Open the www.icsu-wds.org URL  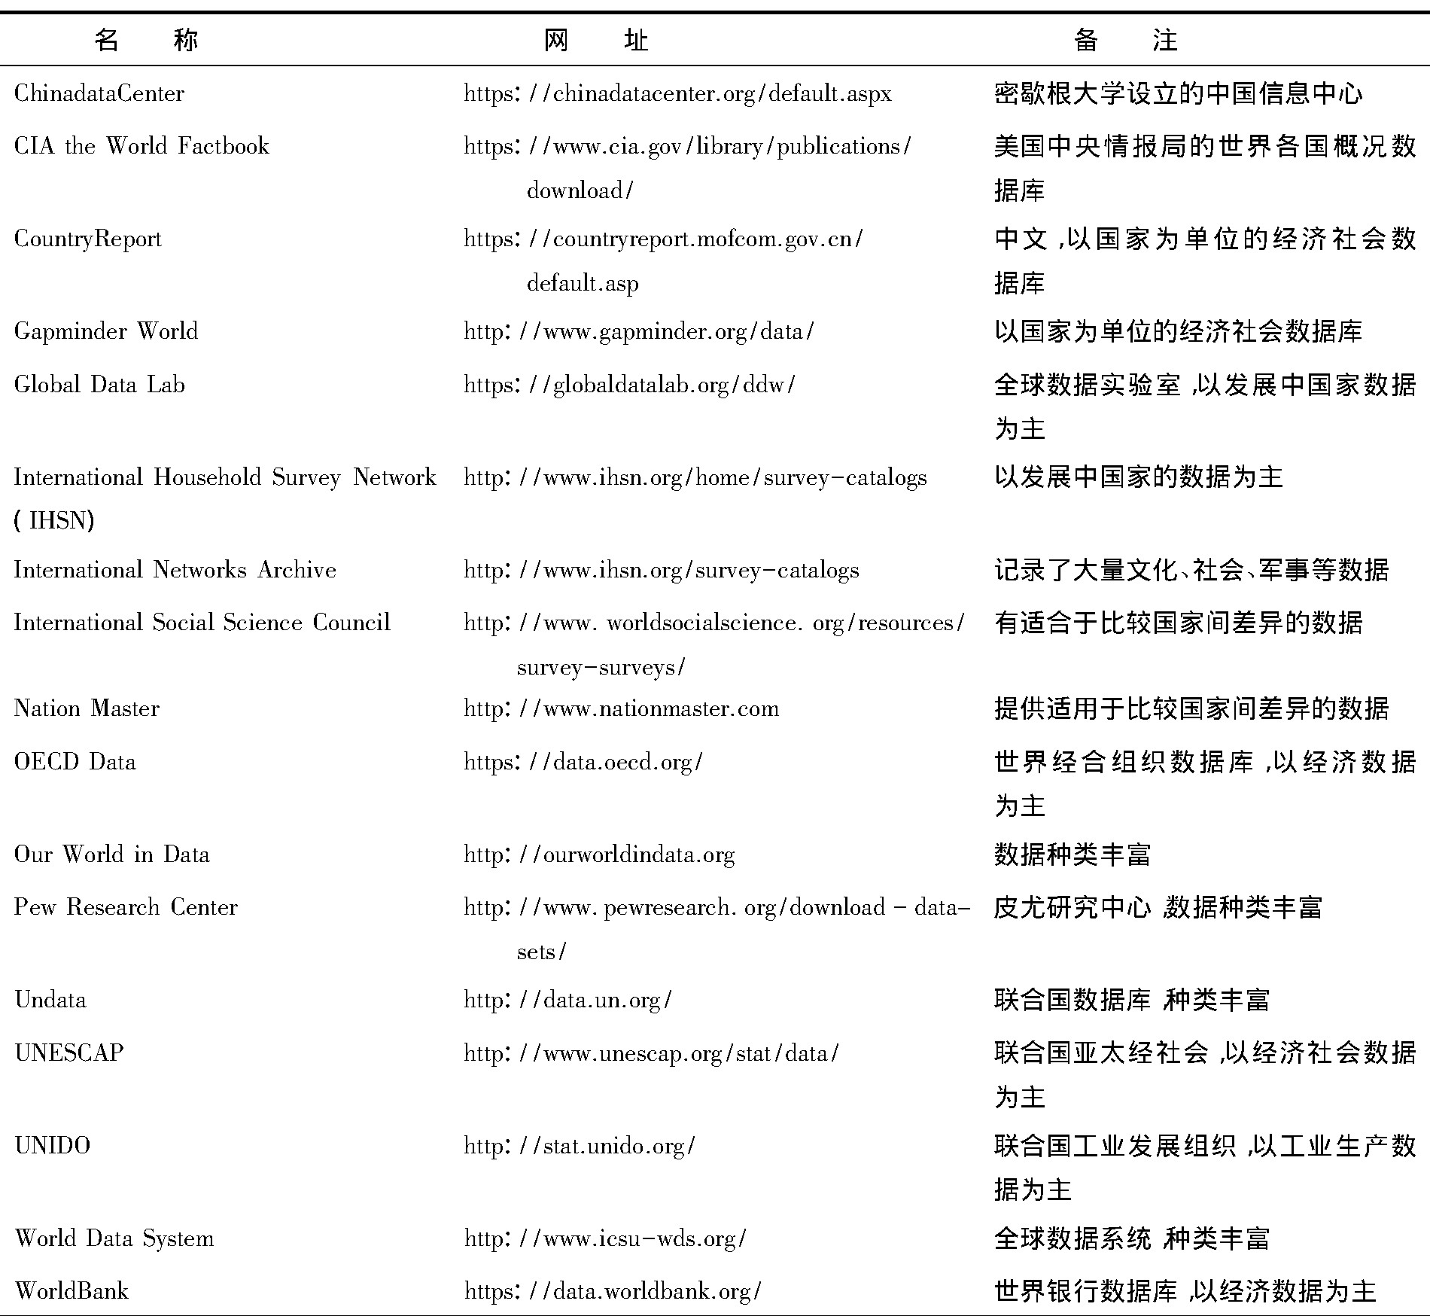(605, 1239)
